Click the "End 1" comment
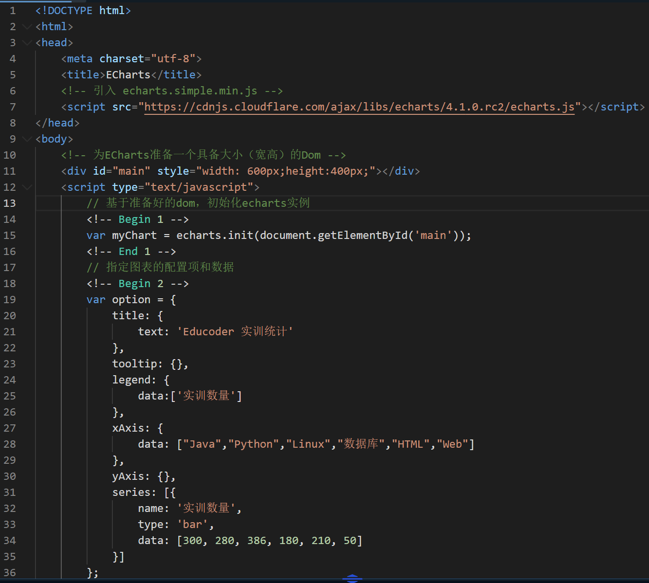Screen dimensions: 649x583 [131, 252]
